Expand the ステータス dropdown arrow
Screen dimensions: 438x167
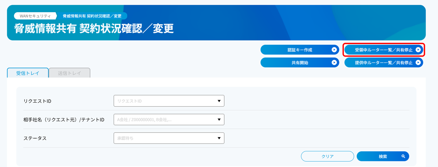pos(219,138)
